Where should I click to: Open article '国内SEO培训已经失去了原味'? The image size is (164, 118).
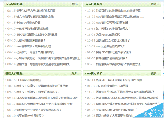pyautogui.click(x=114, y=52)
